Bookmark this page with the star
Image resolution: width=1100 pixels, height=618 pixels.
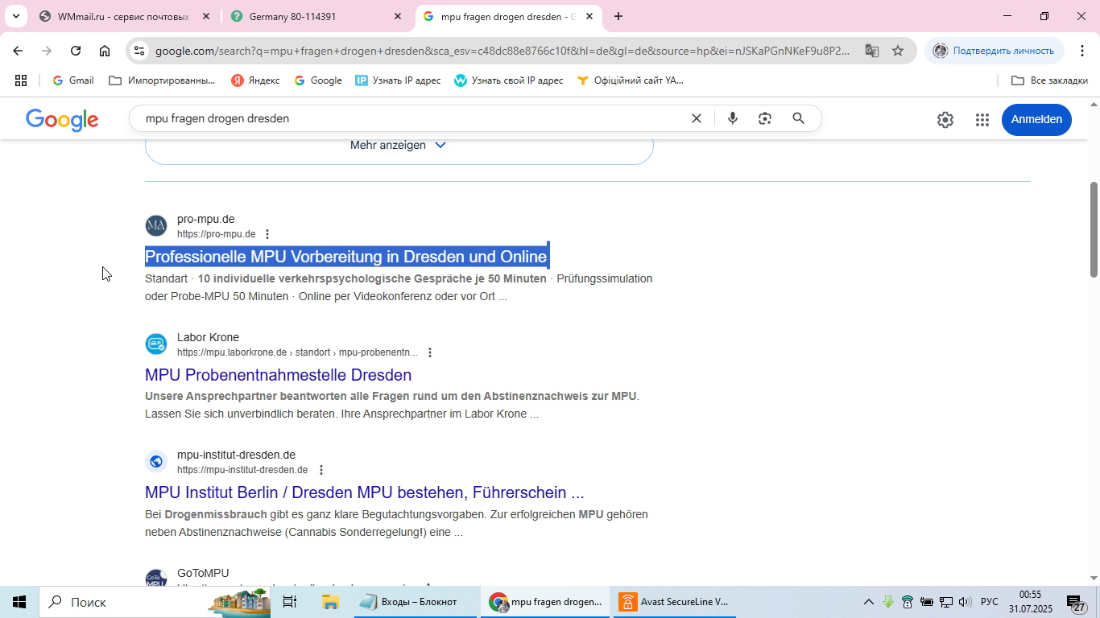click(898, 51)
